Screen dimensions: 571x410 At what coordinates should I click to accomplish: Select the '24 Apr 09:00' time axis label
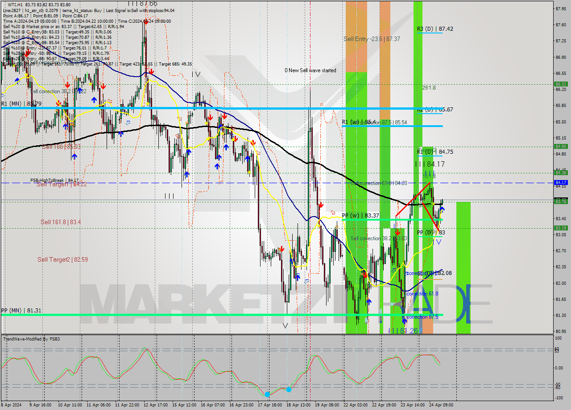click(x=441, y=405)
